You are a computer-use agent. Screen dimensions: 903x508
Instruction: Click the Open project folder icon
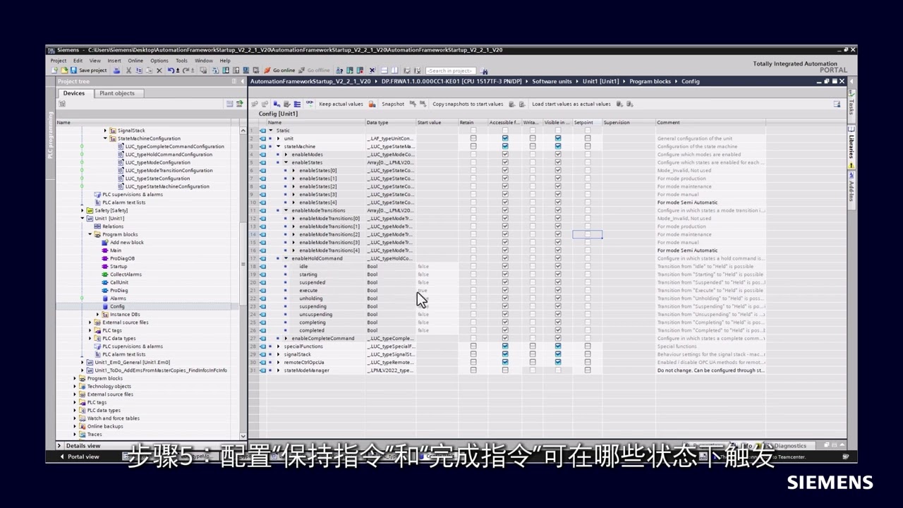[63, 71]
